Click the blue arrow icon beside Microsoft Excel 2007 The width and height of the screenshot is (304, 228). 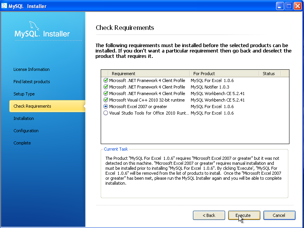(x=106, y=107)
